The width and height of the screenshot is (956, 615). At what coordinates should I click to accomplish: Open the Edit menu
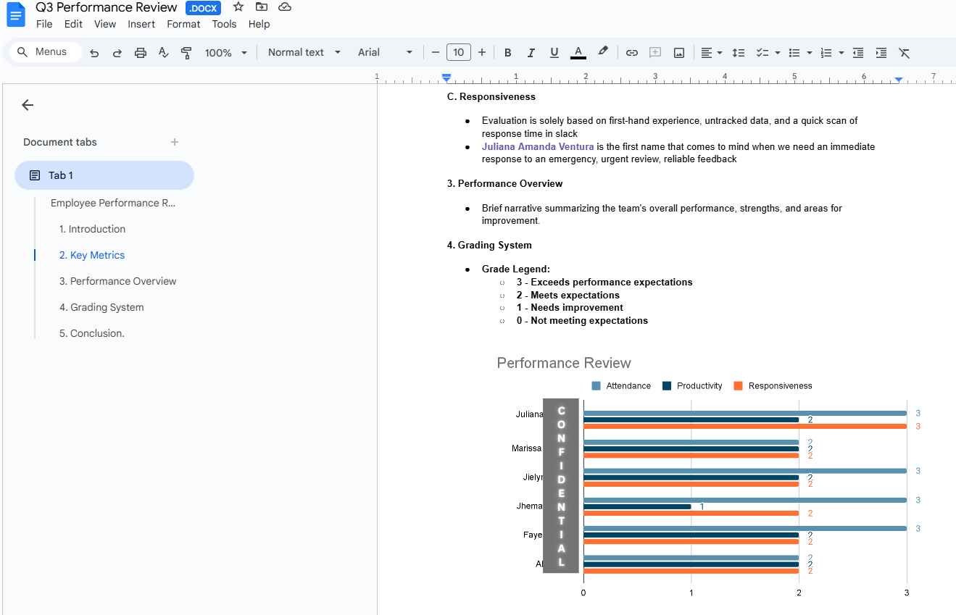pos(73,24)
